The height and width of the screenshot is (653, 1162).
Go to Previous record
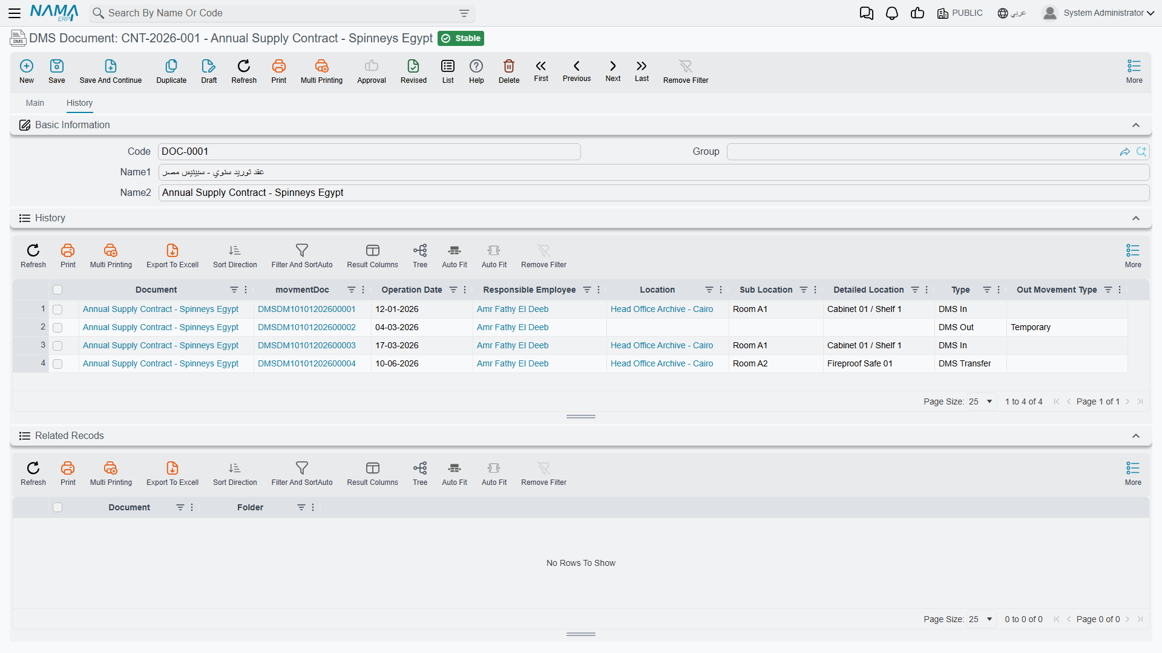(577, 71)
